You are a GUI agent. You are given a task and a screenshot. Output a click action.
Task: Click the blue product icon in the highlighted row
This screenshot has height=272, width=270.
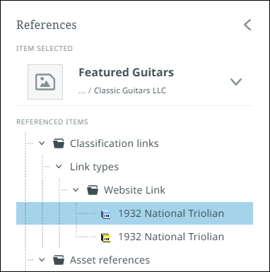[x=105, y=214]
